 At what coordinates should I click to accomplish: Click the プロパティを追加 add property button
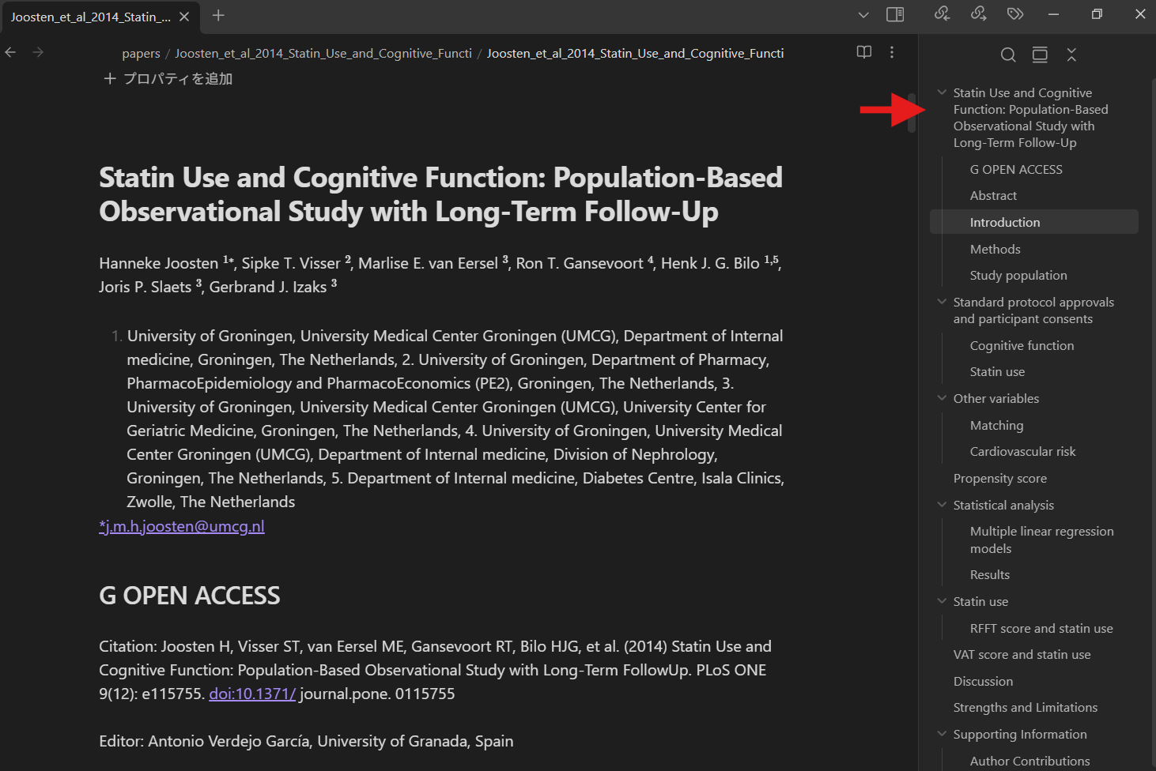click(x=168, y=79)
